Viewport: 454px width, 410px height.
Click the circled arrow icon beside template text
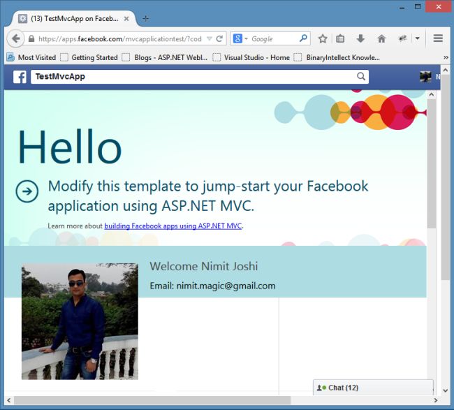point(27,191)
